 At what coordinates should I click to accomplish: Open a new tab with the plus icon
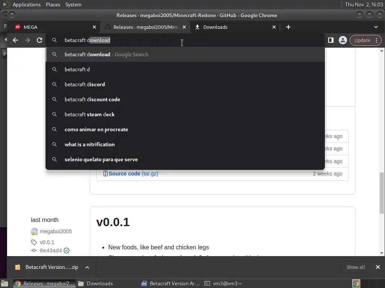point(288,27)
